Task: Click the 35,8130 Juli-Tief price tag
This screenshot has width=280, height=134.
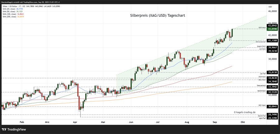Action: 273,72
